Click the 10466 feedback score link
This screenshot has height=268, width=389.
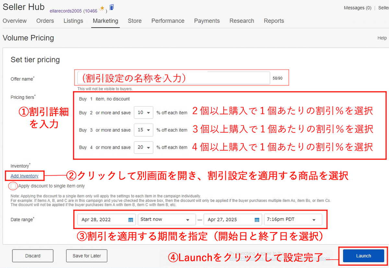pyautogui.click(x=91, y=11)
